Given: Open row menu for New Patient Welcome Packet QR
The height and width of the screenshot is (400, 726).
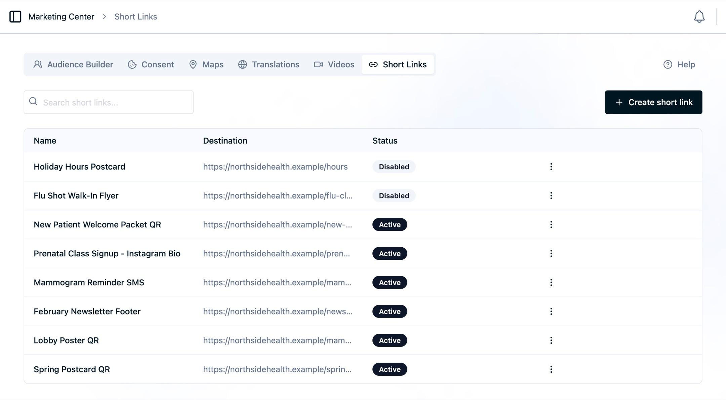Looking at the screenshot, I should click(551, 225).
